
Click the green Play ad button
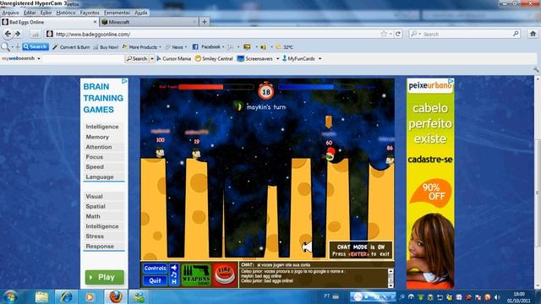(x=105, y=277)
